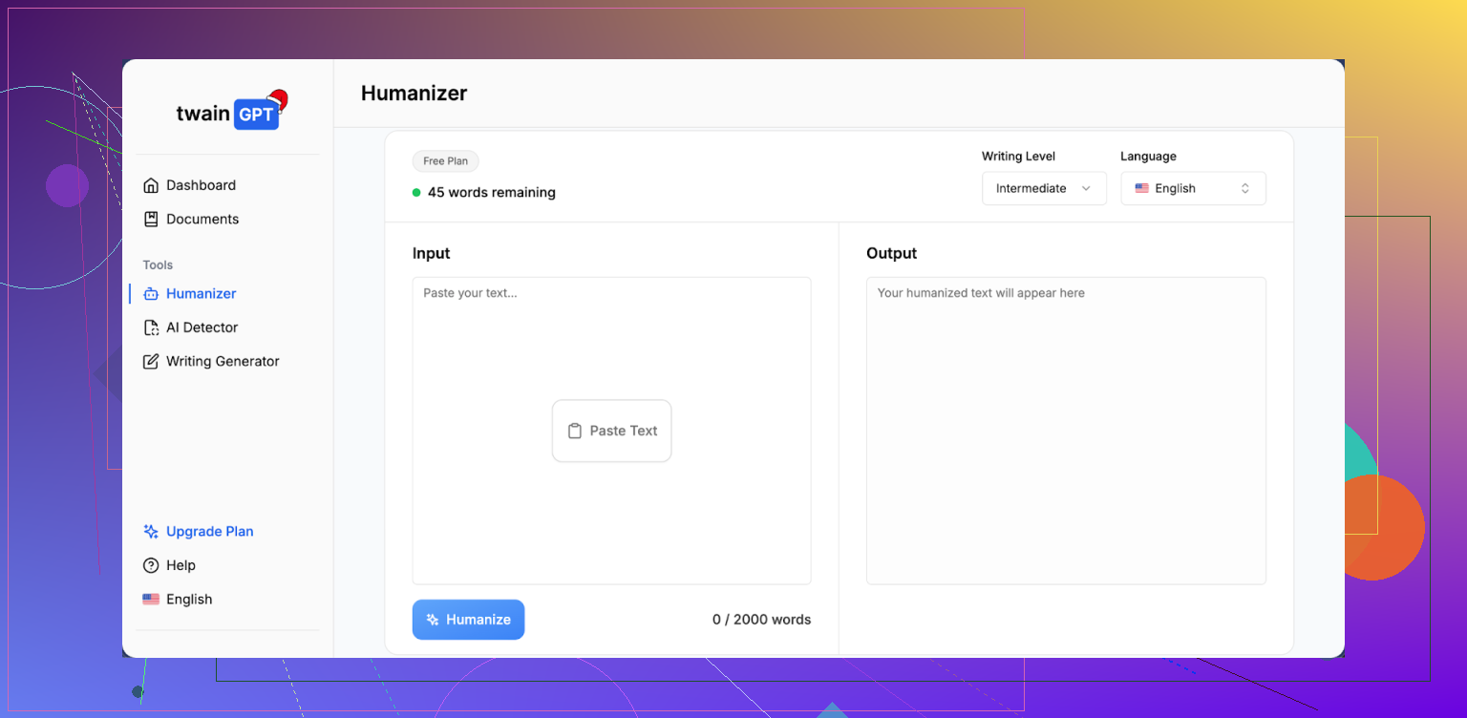This screenshot has height=718, width=1467.
Task: Select Writing Generator from Tools
Action: pos(223,362)
